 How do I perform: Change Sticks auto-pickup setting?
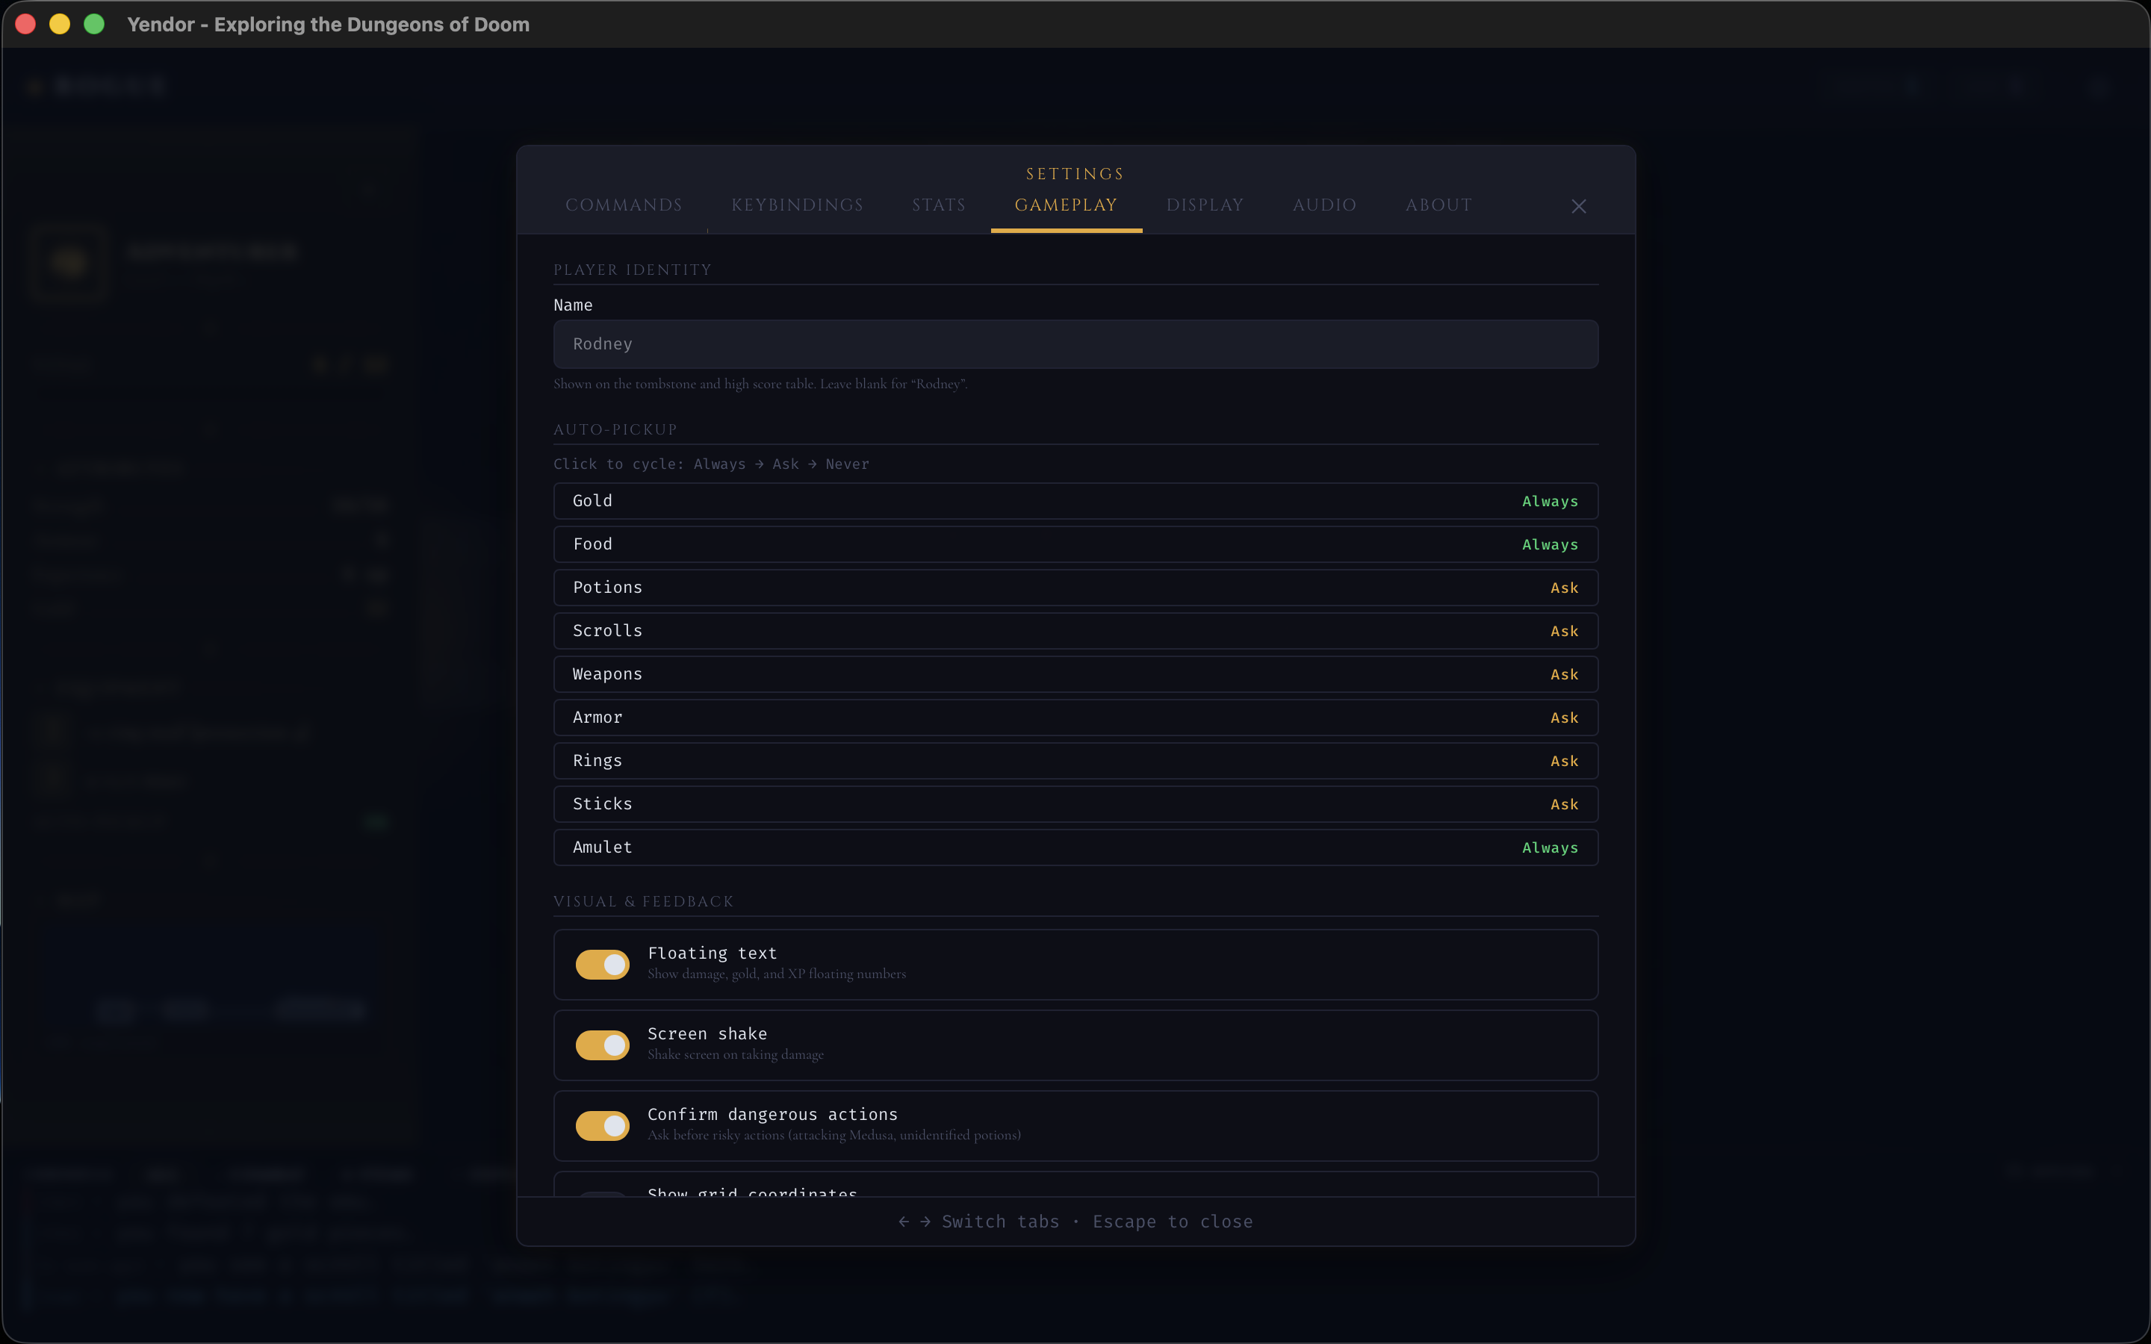point(1075,803)
